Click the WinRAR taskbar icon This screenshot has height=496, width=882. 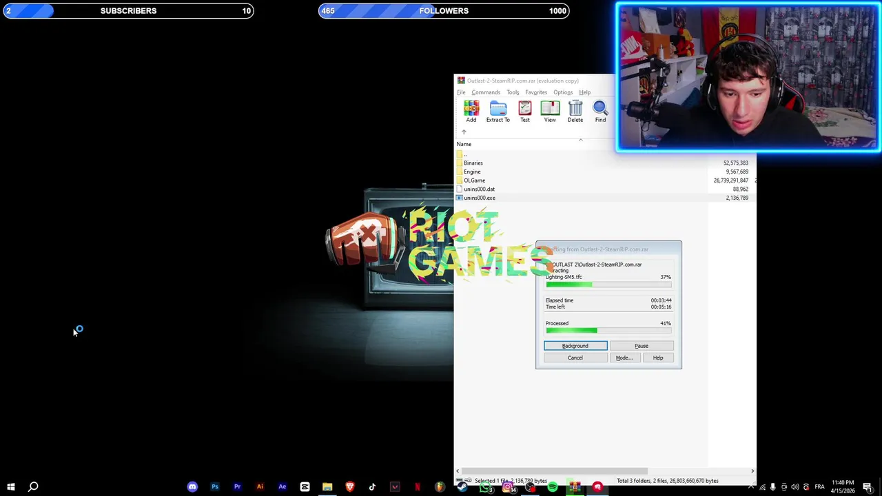[575, 487]
